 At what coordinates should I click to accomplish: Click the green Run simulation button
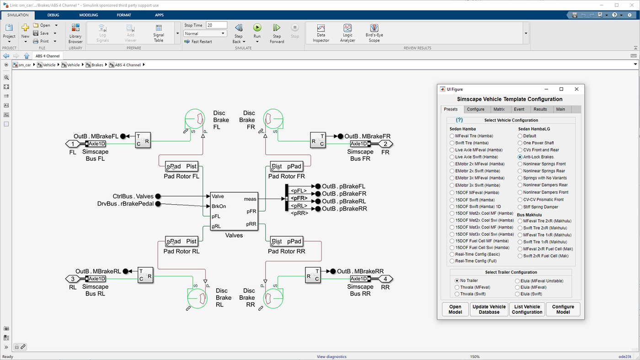(x=257, y=29)
